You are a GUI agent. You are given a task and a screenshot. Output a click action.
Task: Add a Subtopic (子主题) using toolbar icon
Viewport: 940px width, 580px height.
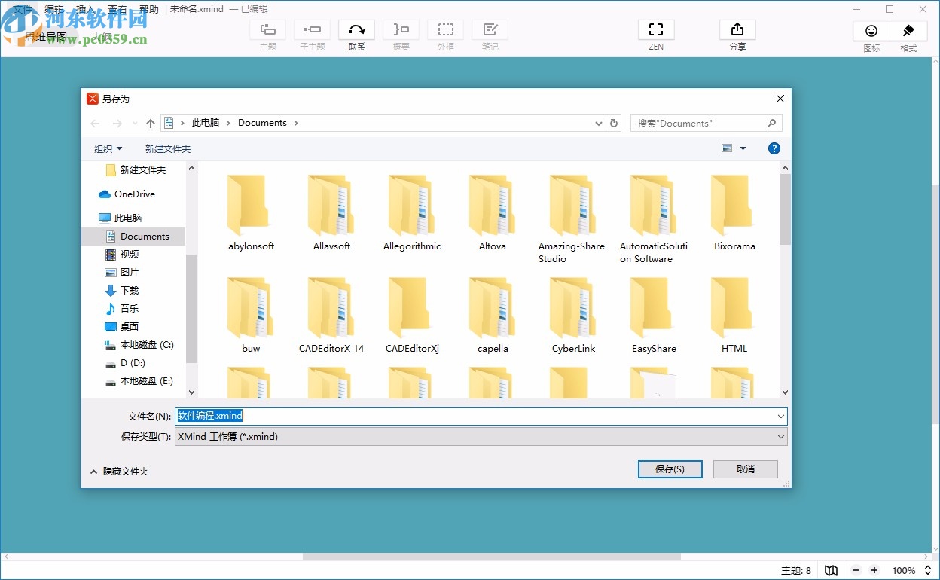pyautogui.click(x=312, y=34)
